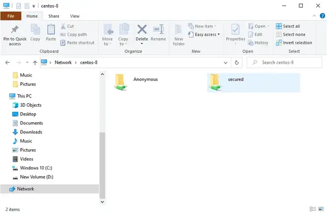Switch to details view in status bar
Image resolution: width=327 pixels, height=214 pixels.
pos(313,209)
